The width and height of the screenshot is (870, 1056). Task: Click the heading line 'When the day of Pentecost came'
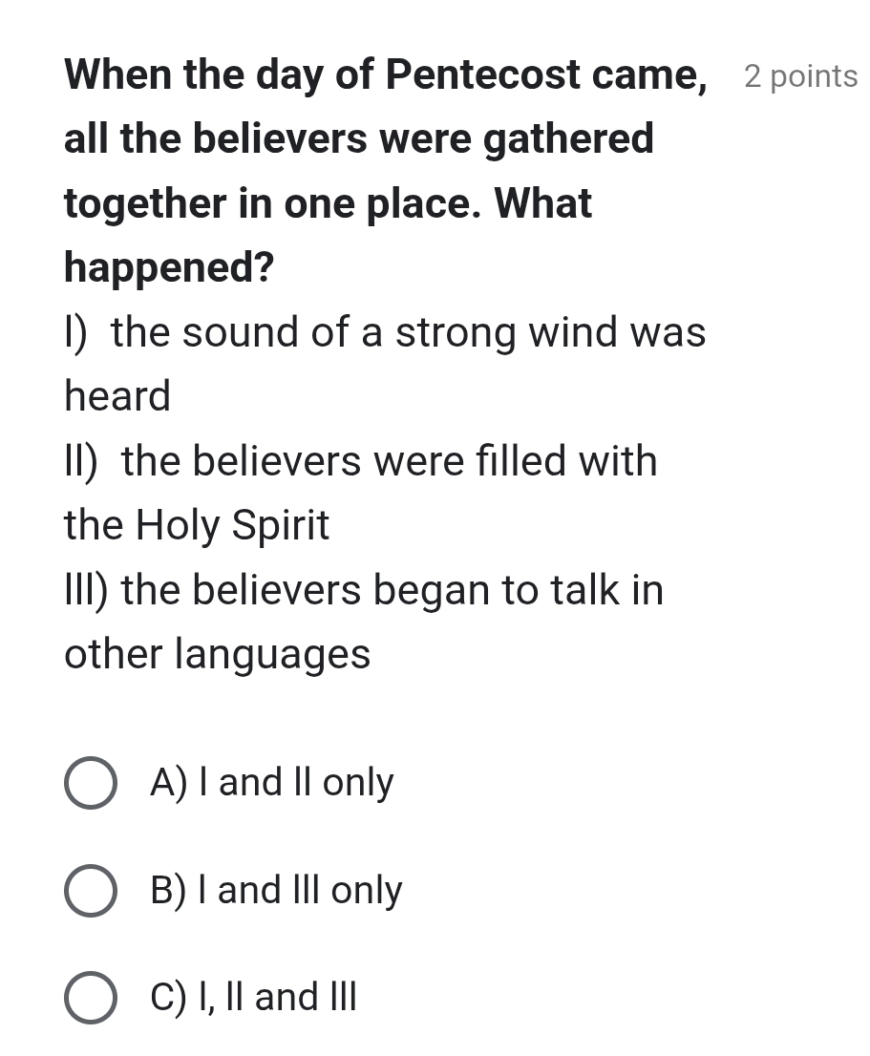(x=386, y=74)
